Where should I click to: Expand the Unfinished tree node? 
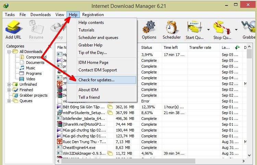[9, 84]
